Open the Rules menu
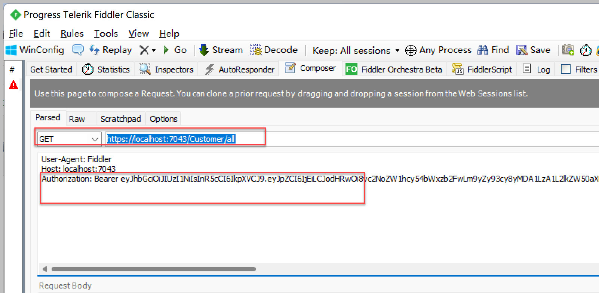Screen dimensions: 599x293 (x=72, y=34)
